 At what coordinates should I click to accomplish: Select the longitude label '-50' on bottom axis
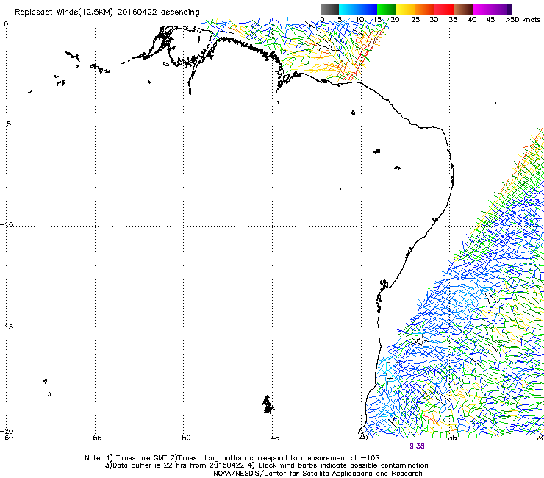(183, 438)
